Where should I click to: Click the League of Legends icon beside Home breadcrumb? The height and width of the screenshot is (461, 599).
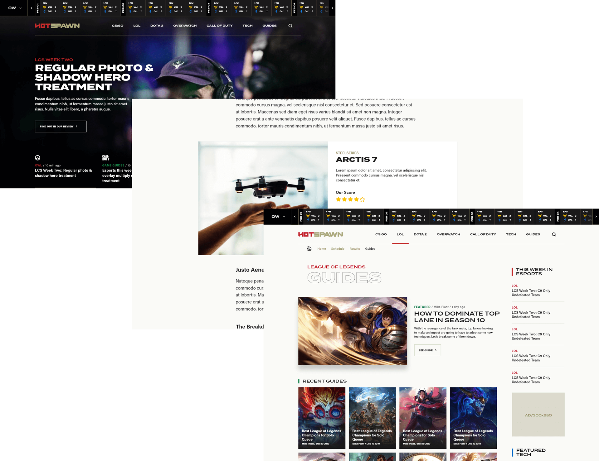coord(309,248)
